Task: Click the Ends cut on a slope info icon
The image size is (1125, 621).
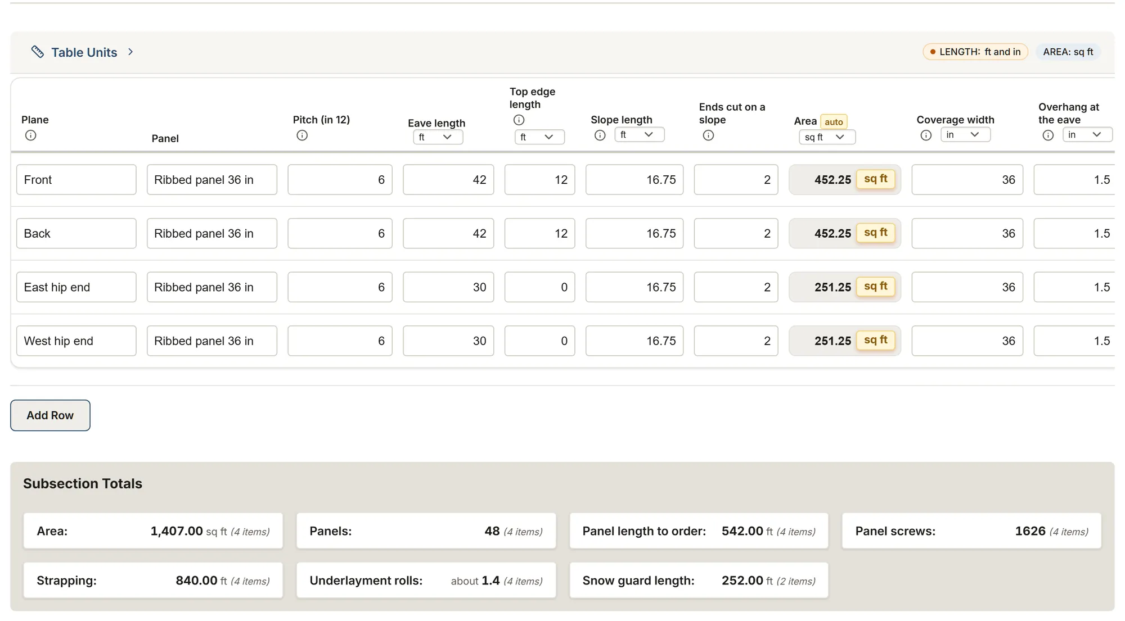Action: point(709,135)
